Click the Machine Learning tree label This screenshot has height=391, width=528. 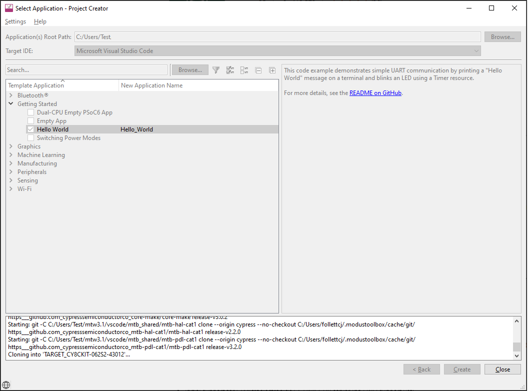[41, 155]
